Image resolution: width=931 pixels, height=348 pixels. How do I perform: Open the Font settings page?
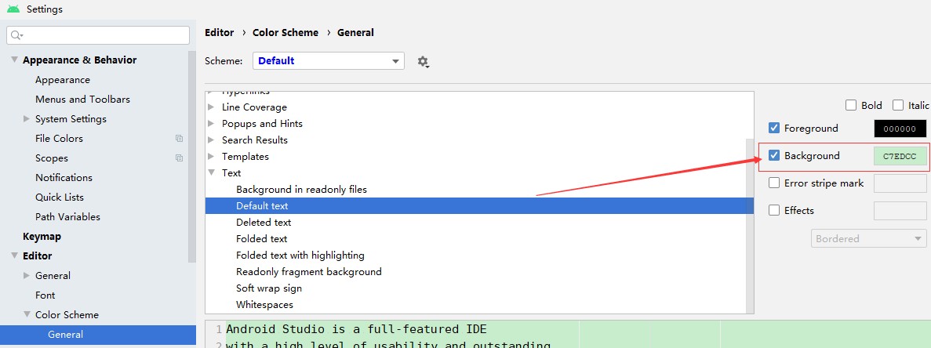click(x=45, y=295)
